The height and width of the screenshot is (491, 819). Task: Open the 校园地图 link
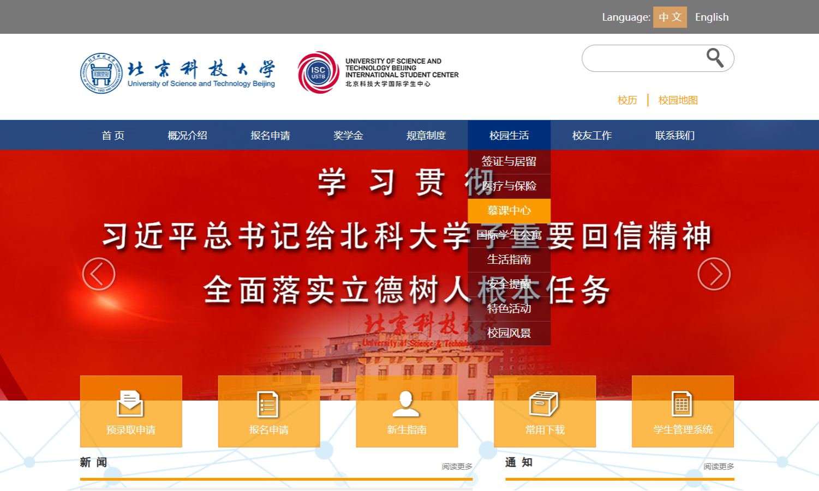tap(678, 100)
